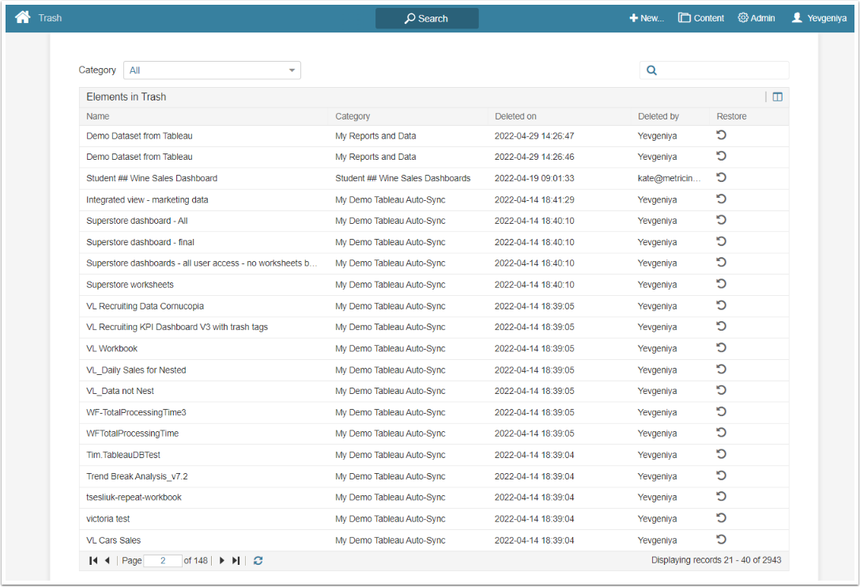Restore Integrated view - marketing data

[721, 199]
